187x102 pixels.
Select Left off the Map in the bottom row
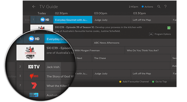click(x=151, y=73)
